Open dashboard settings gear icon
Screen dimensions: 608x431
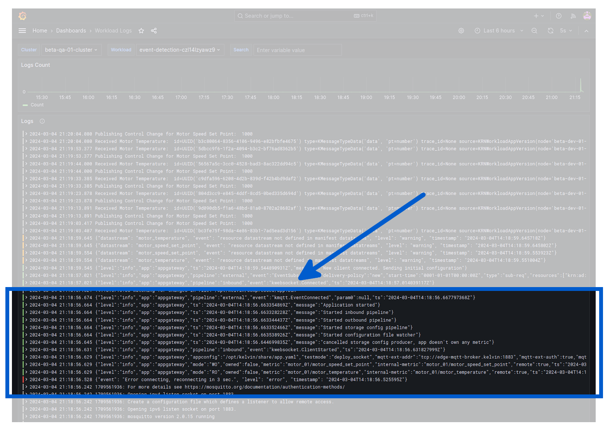(x=461, y=31)
